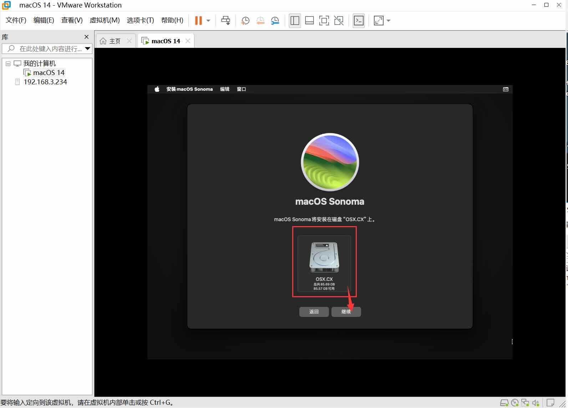Revert the VM to its previous snapshot
This screenshot has width=568, height=408.
click(260, 20)
